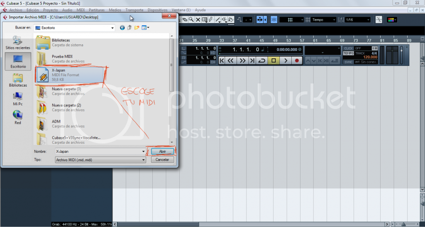425x227 pixels.
Task: Go to previous marker in transport
Action: click(x=222, y=60)
